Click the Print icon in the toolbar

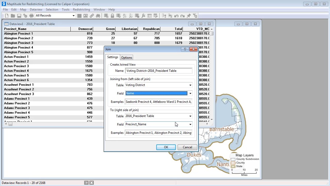point(32,16)
